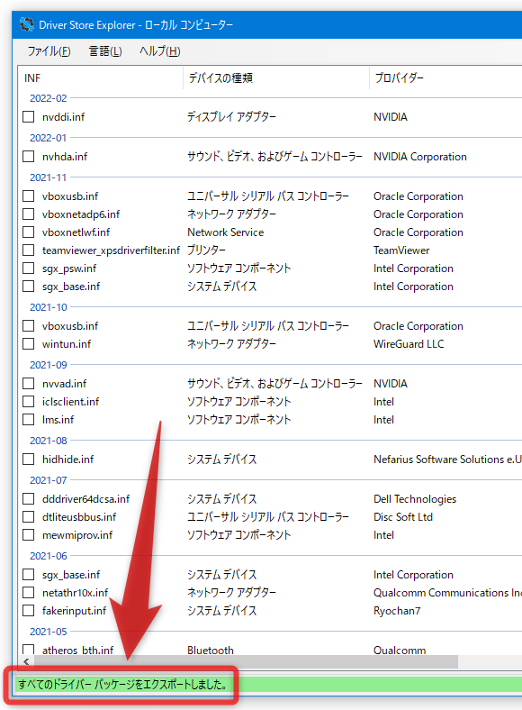The width and height of the screenshot is (522, 710).
Task: Tick the vboxnetadp6.inf checkbox
Action: [x=29, y=214]
